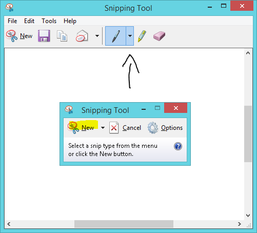This screenshot has width=257, height=233.
Task: Open the File menu
Action: coord(12,21)
